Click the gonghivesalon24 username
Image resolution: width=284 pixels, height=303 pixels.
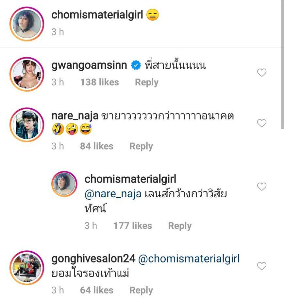pos(93,259)
